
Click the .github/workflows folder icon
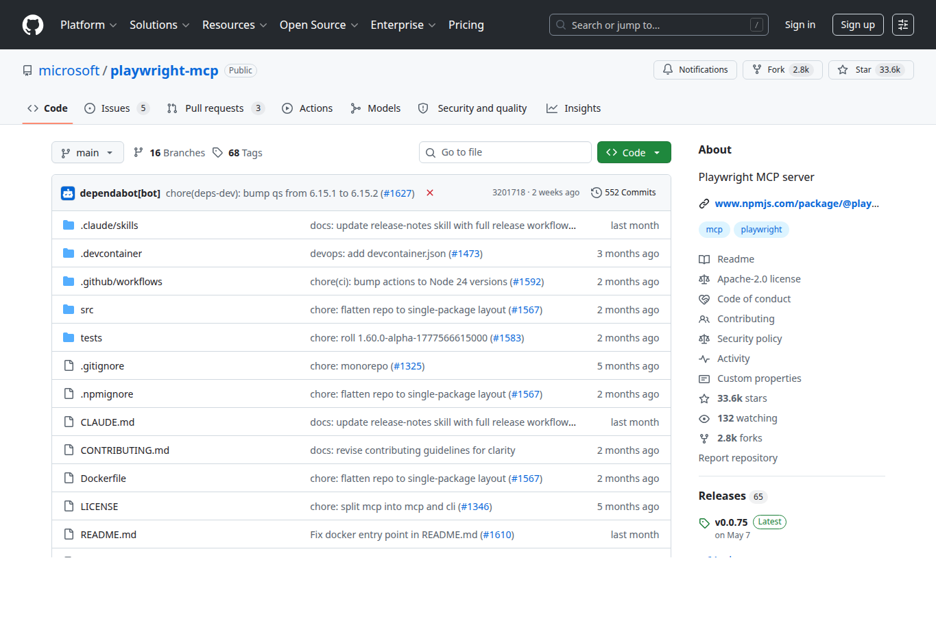[x=69, y=281]
